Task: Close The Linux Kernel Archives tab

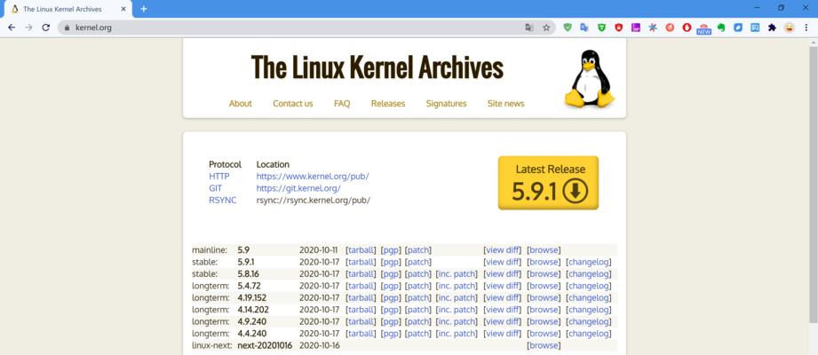Action: point(123,9)
